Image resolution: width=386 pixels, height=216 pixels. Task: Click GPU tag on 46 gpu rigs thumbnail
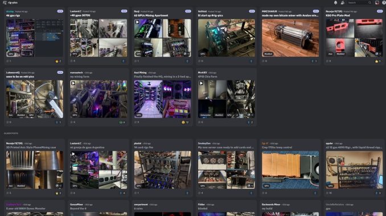[x=11, y=54]
